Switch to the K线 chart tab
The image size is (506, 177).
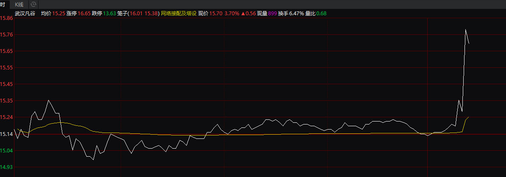tap(19, 5)
